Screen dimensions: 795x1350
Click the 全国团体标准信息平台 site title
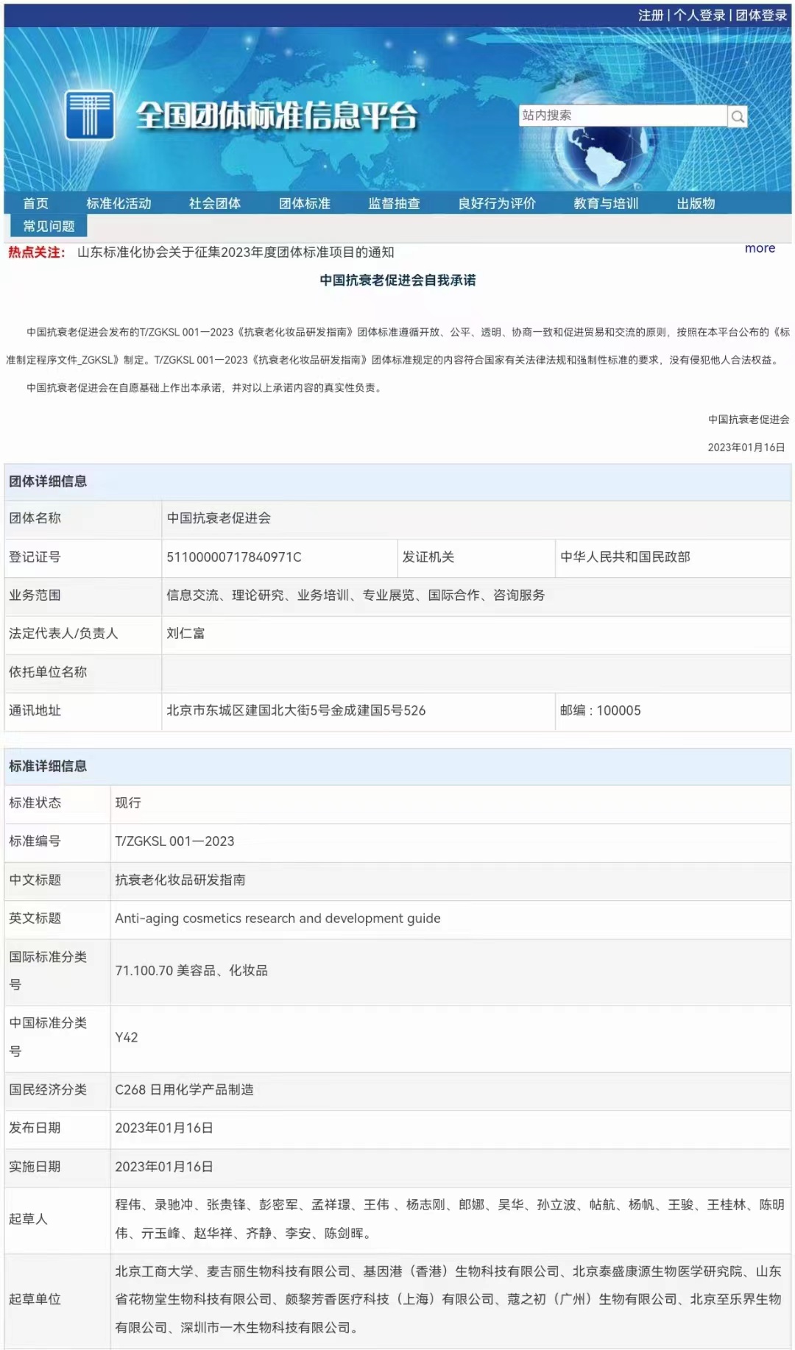277,115
